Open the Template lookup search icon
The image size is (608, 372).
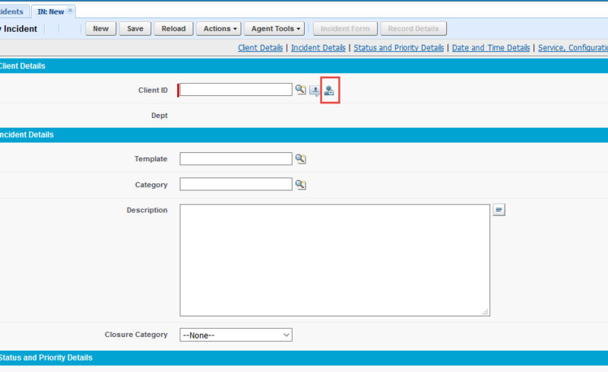tap(300, 159)
